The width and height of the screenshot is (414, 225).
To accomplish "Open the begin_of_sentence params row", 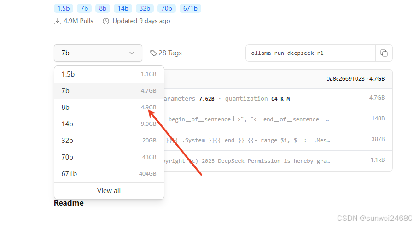I will 278,119.
